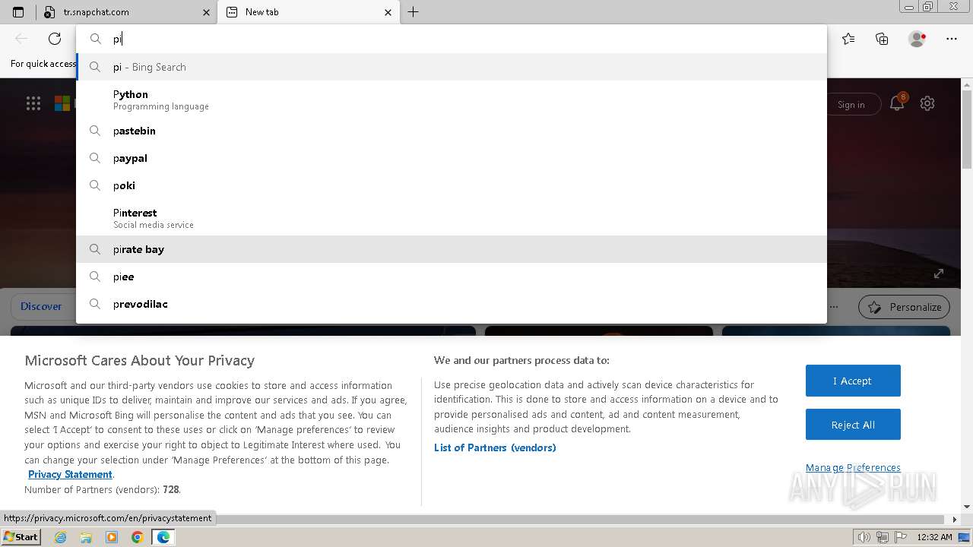This screenshot has height=547, width=973.
Task: Open the notifications bell
Action: coord(898,103)
